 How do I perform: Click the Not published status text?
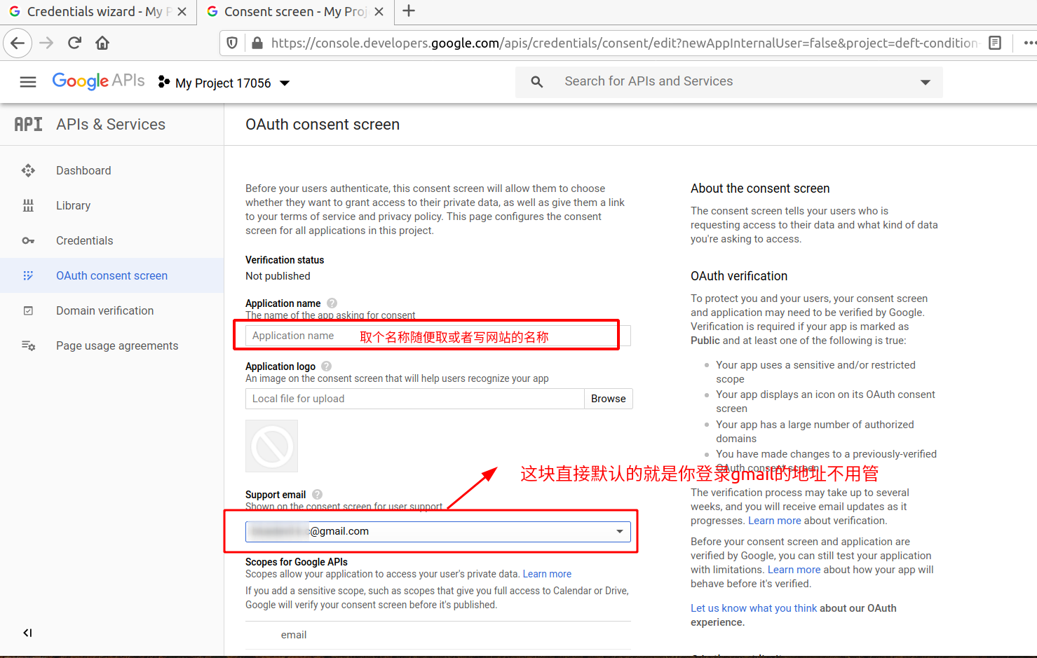[x=278, y=276]
